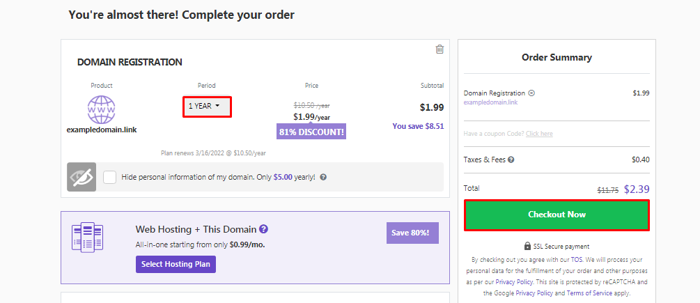Click the Taxes & Fees help icon
Viewport: 700px width, 303px height.
(511, 160)
